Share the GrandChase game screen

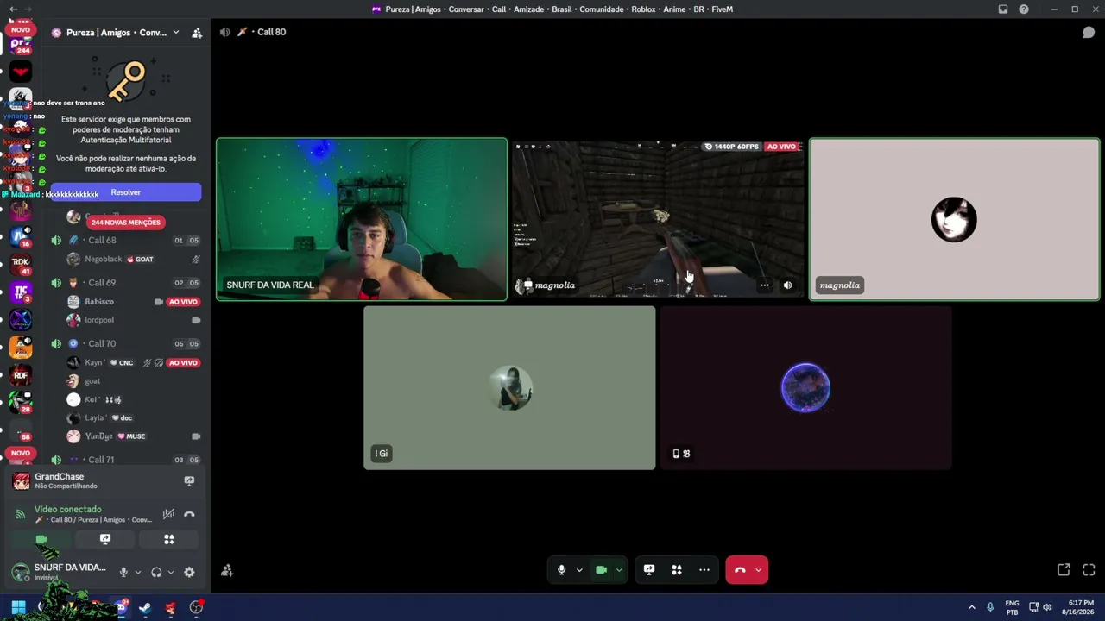[189, 480]
